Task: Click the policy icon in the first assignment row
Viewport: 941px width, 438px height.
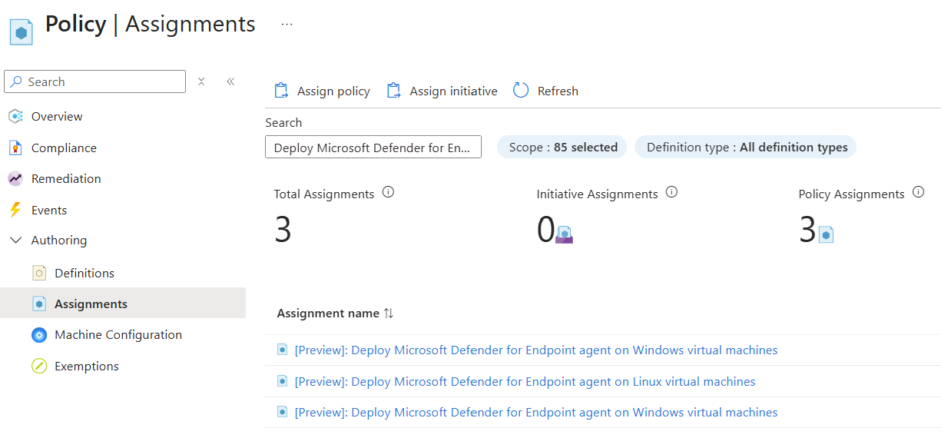Action: [x=282, y=350]
